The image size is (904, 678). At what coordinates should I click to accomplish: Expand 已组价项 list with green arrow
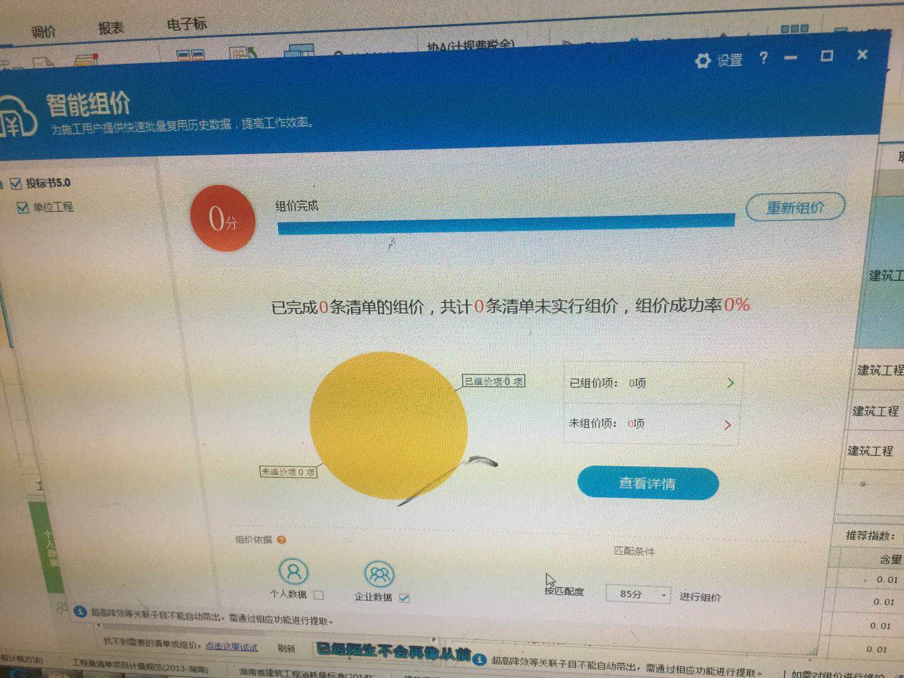[x=729, y=383]
